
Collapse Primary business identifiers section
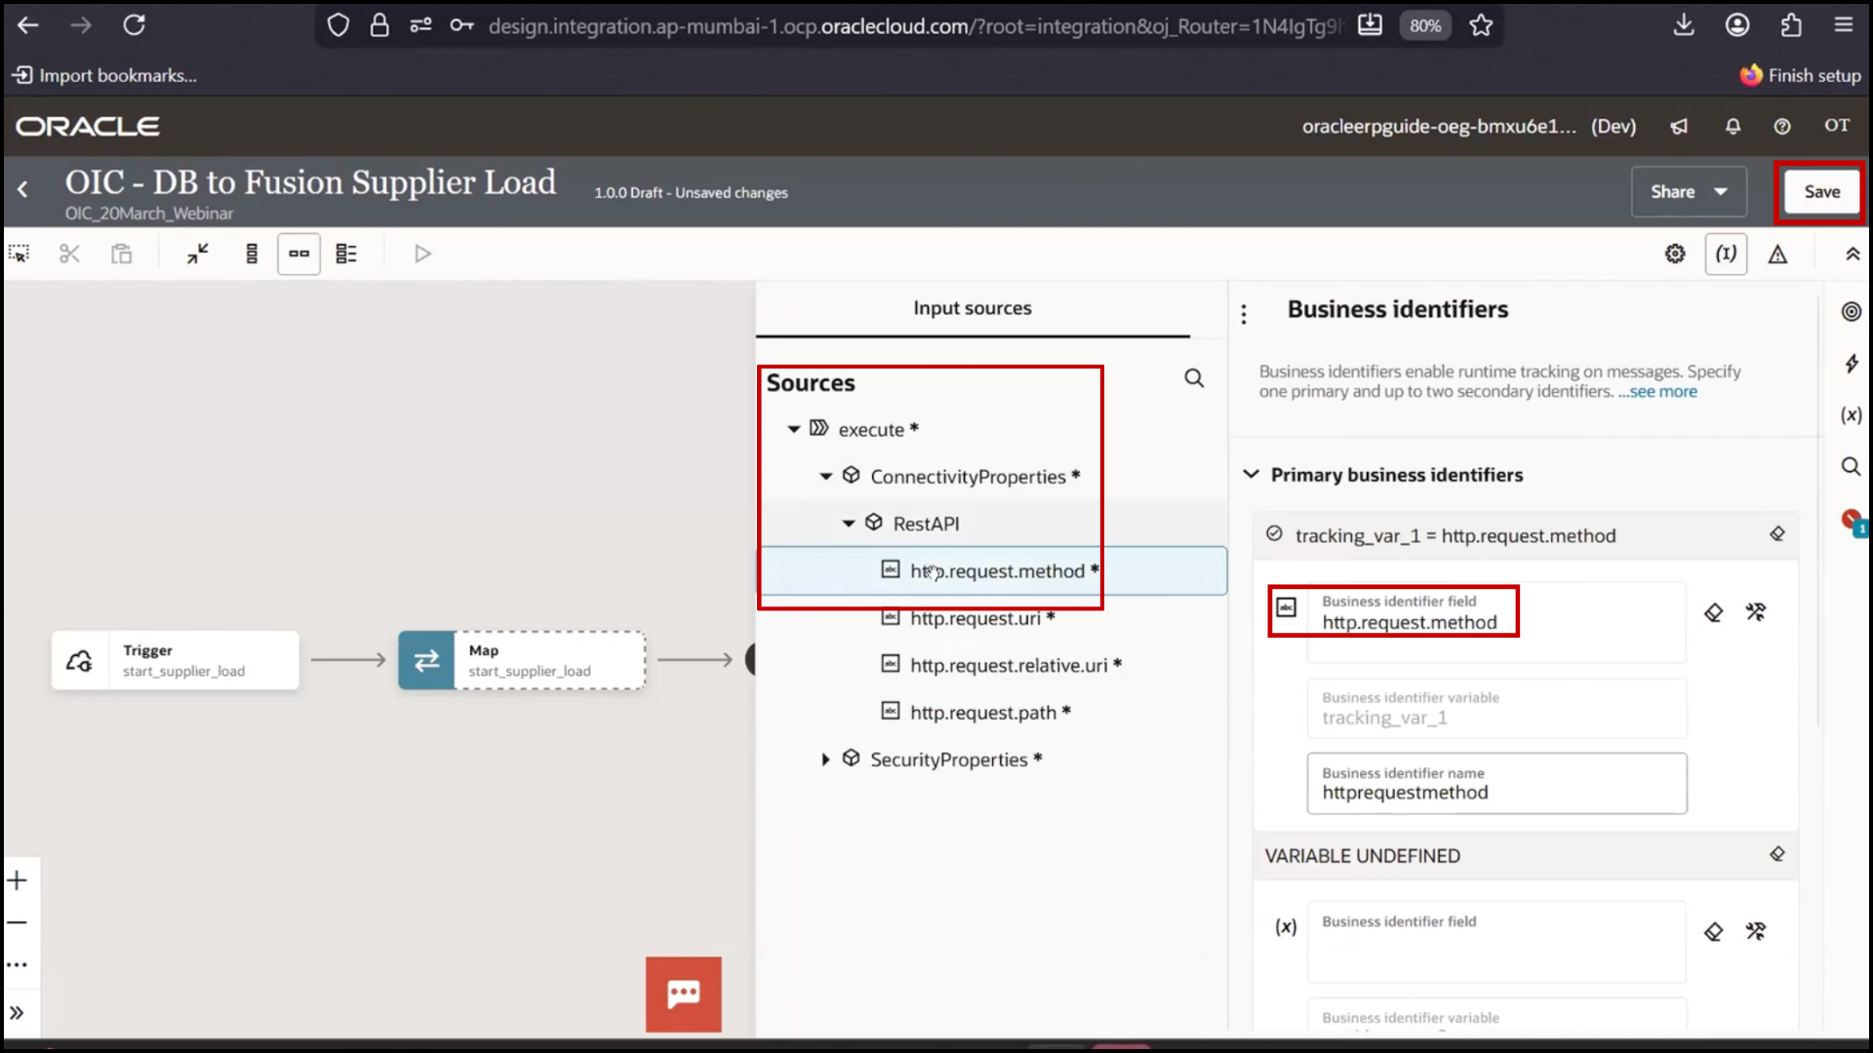point(1251,475)
